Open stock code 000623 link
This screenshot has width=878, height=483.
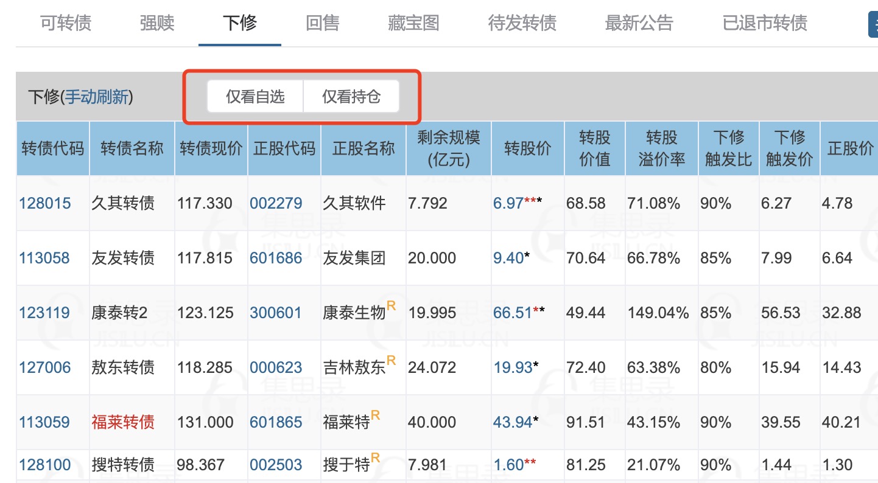[x=276, y=367]
